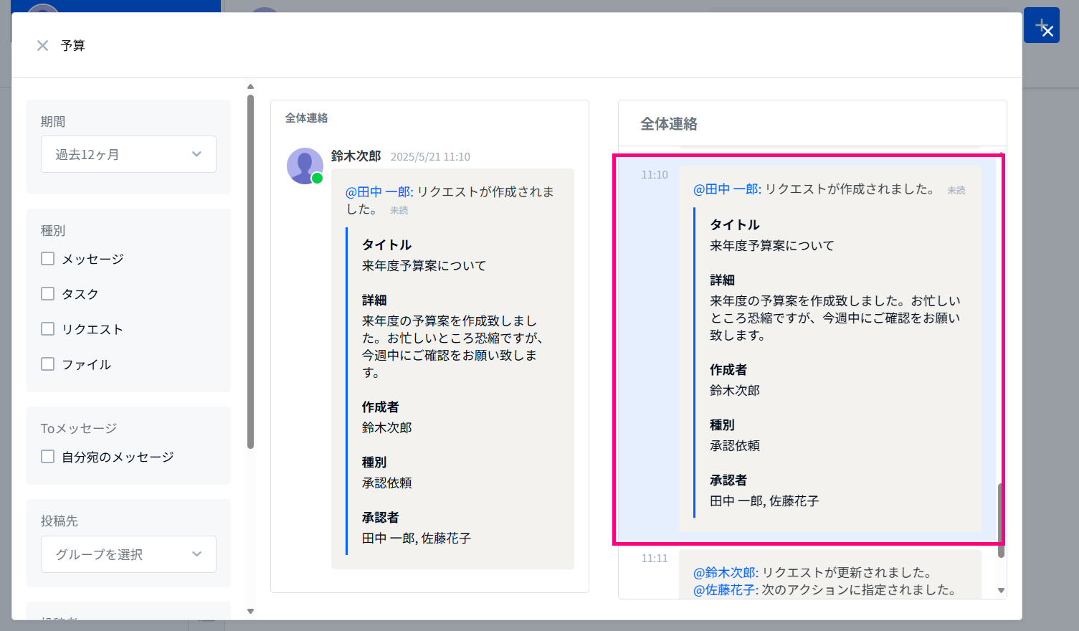Viewport: 1079px width, 631px height.
Task: Select the 全体連絡 header in right panel
Action: point(669,123)
